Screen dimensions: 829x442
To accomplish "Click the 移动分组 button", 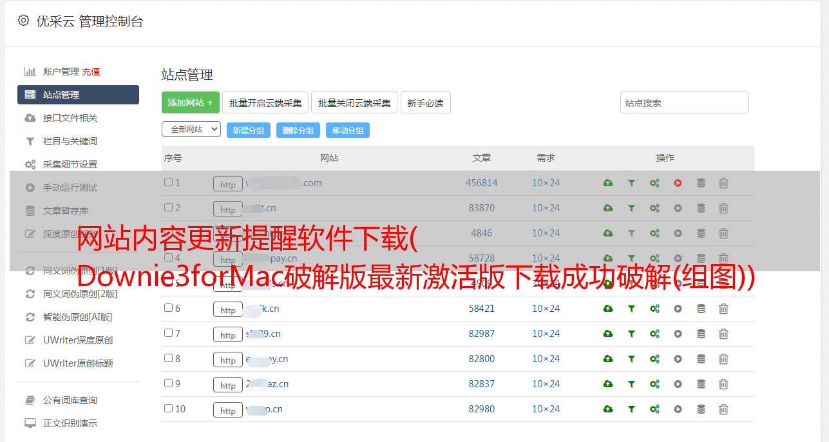I will click(348, 130).
